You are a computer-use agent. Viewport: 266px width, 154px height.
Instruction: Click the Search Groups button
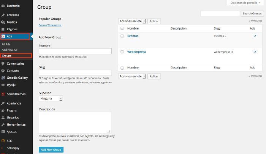pos(252,14)
